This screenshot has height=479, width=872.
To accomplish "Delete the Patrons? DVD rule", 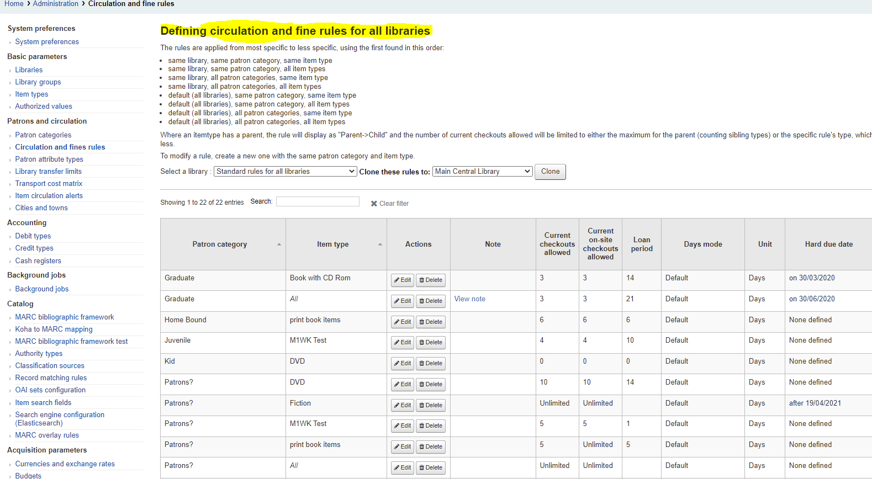I will pos(431,385).
